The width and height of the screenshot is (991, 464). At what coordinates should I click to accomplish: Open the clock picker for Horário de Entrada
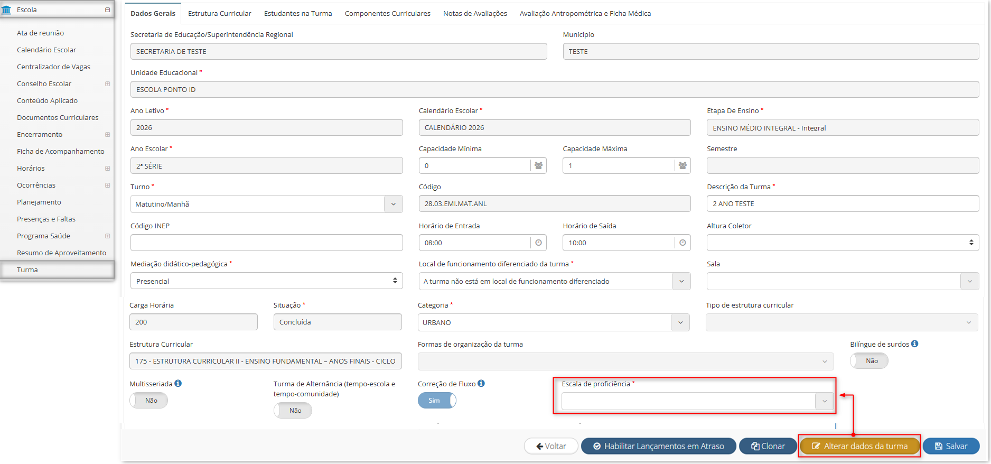coord(538,243)
